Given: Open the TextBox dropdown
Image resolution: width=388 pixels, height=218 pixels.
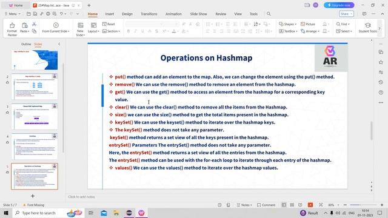Looking at the screenshot, I should [288, 31].
